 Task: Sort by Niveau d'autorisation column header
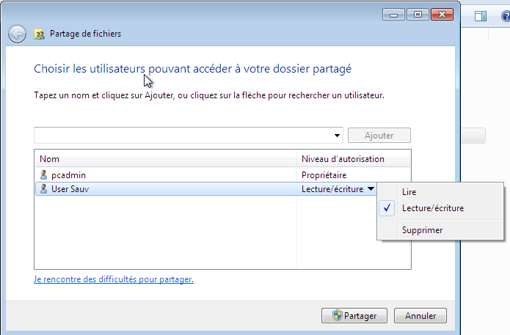coord(354,159)
